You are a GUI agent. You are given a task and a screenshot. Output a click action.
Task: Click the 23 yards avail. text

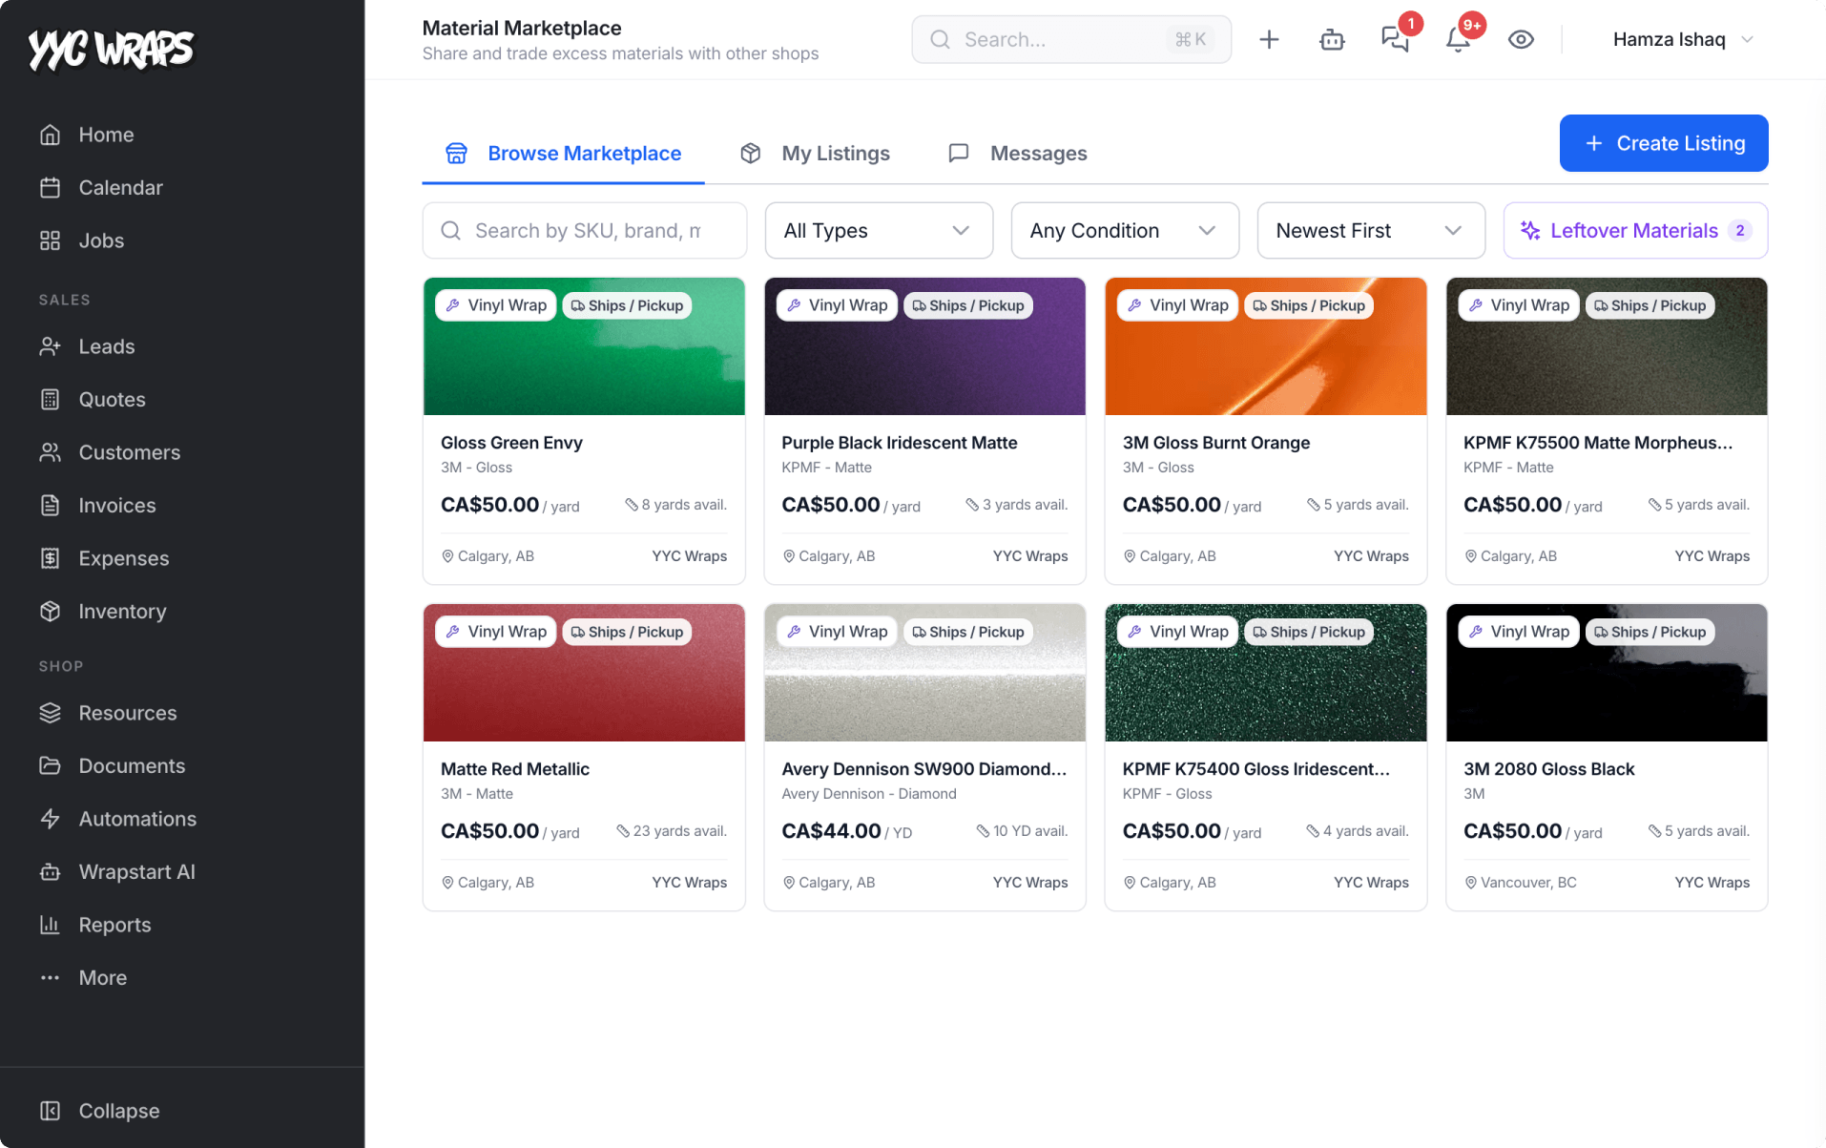click(x=672, y=831)
